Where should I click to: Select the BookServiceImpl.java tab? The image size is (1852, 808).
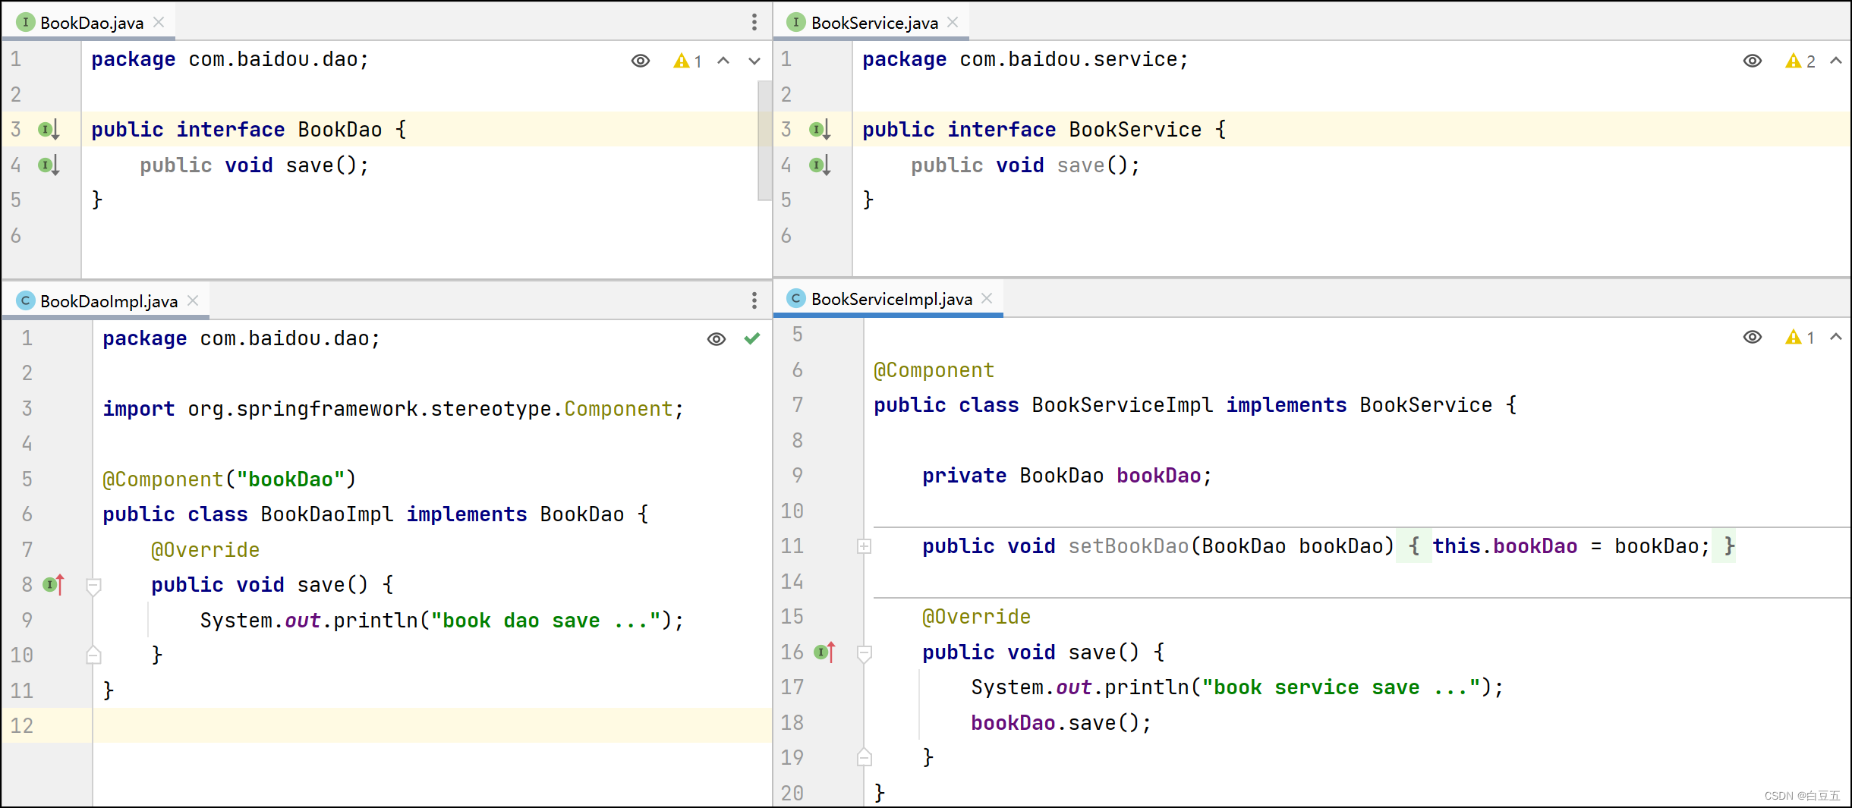coord(890,299)
